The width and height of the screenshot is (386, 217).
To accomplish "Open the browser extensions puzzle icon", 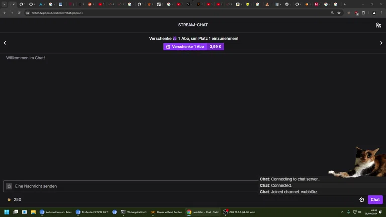I will [x=363, y=13].
